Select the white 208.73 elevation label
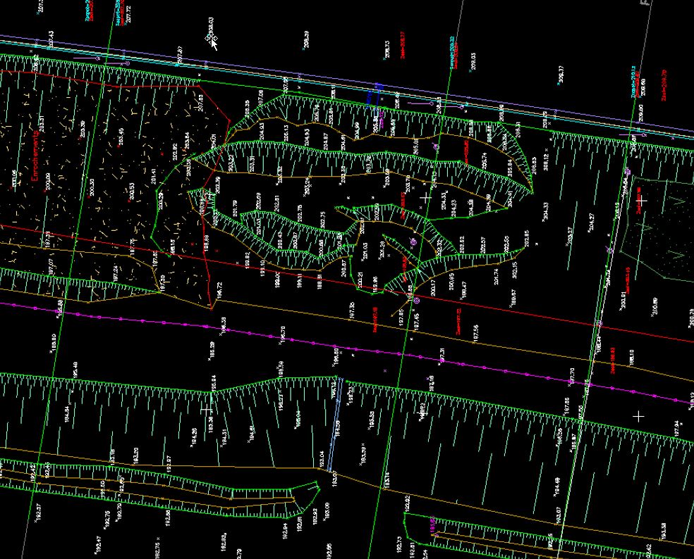The image size is (694, 559). [x=387, y=49]
